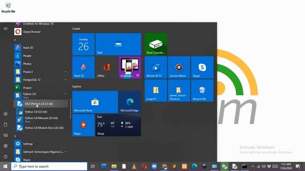305x171 pixels.
Task: Show hidden system tray icons
Action: [x=253, y=166]
